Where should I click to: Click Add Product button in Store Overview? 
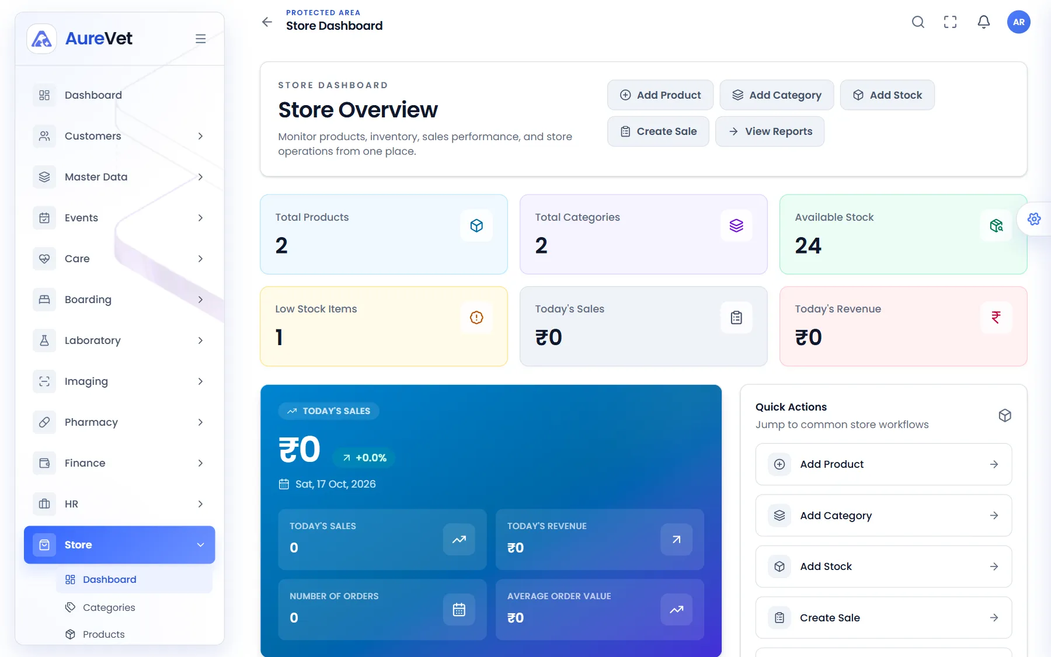660,95
